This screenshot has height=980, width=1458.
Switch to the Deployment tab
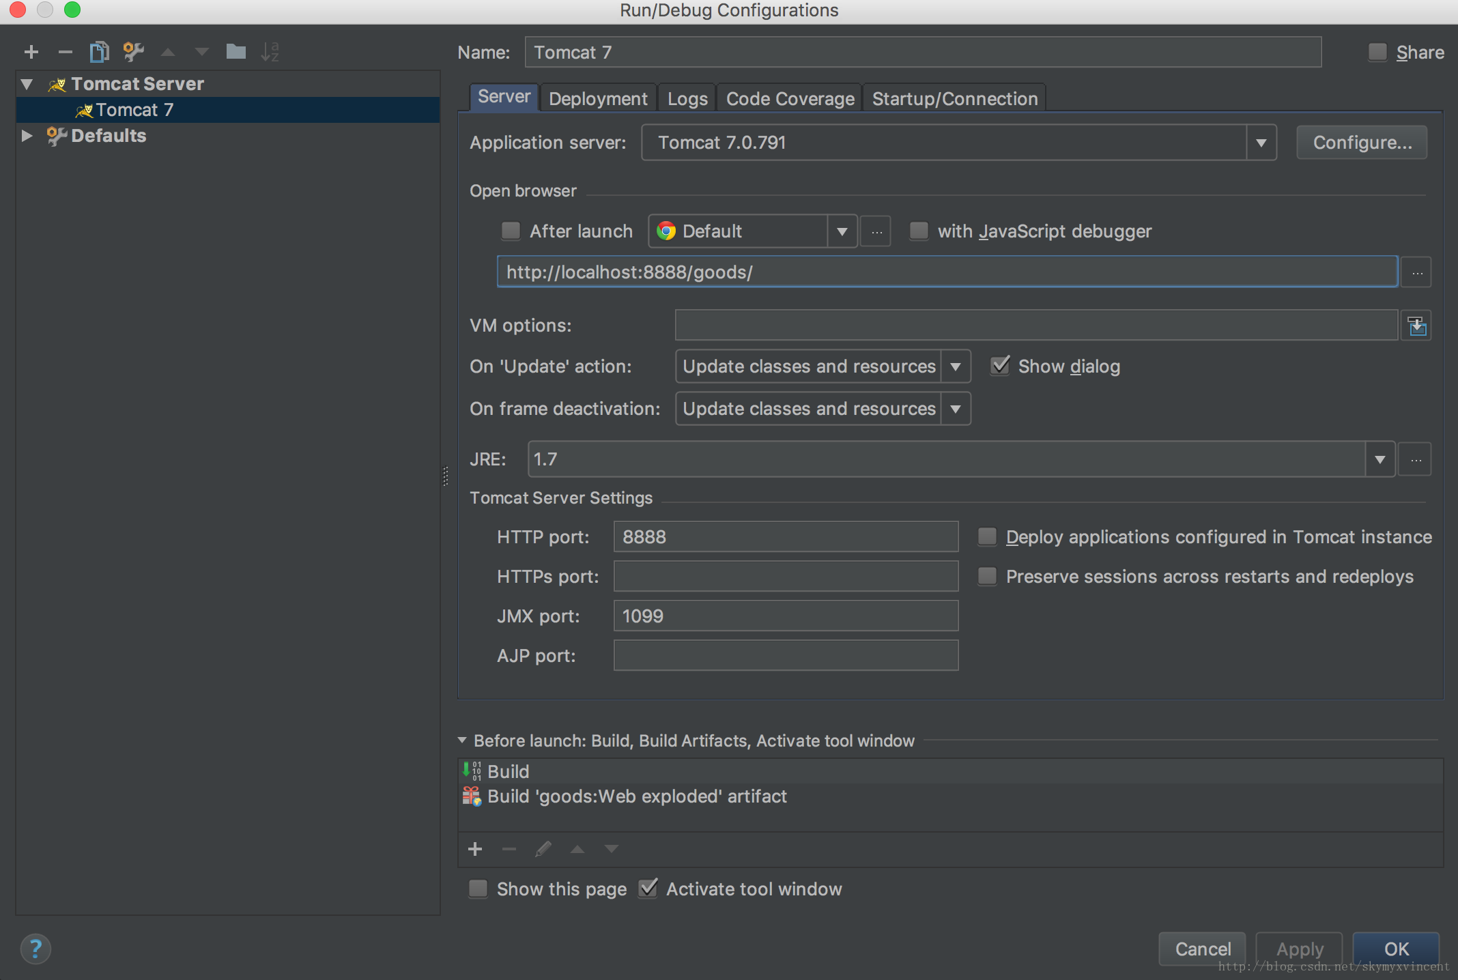click(x=599, y=98)
